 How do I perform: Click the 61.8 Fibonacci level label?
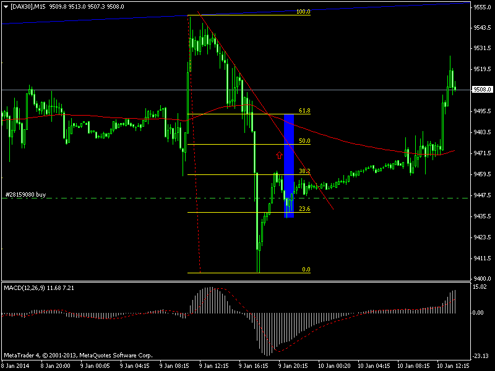point(304,110)
